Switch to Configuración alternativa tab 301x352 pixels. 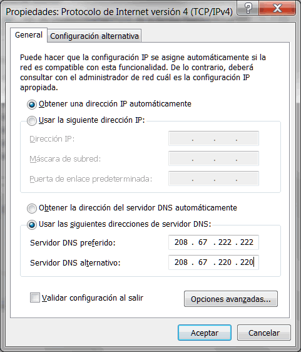point(94,36)
